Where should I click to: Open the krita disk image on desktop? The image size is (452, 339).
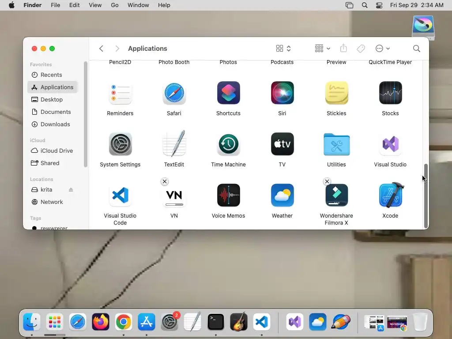[423, 27]
